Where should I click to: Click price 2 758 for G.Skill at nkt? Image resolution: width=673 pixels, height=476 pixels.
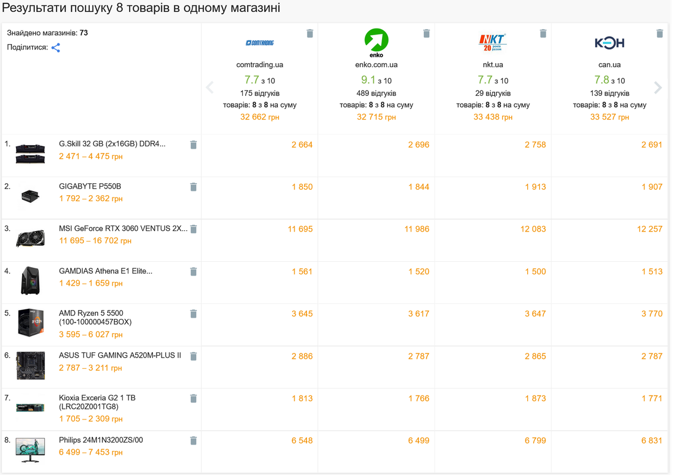(536, 145)
